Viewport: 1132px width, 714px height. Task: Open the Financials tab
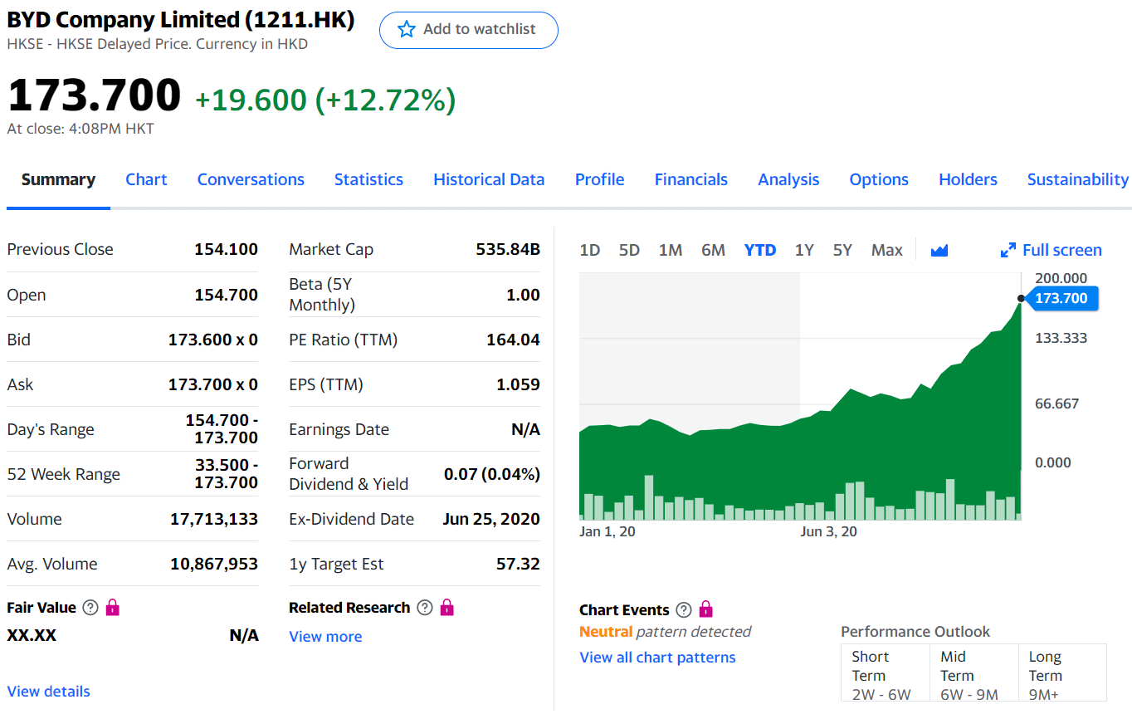[x=690, y=179]
